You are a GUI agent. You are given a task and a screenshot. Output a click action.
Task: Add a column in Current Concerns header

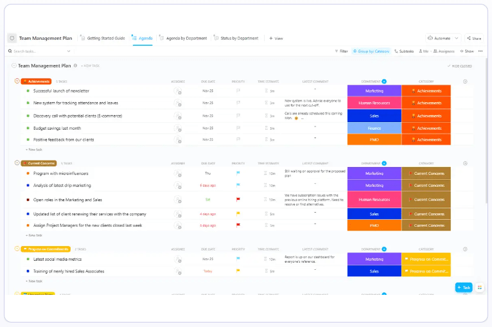point(465,163)
